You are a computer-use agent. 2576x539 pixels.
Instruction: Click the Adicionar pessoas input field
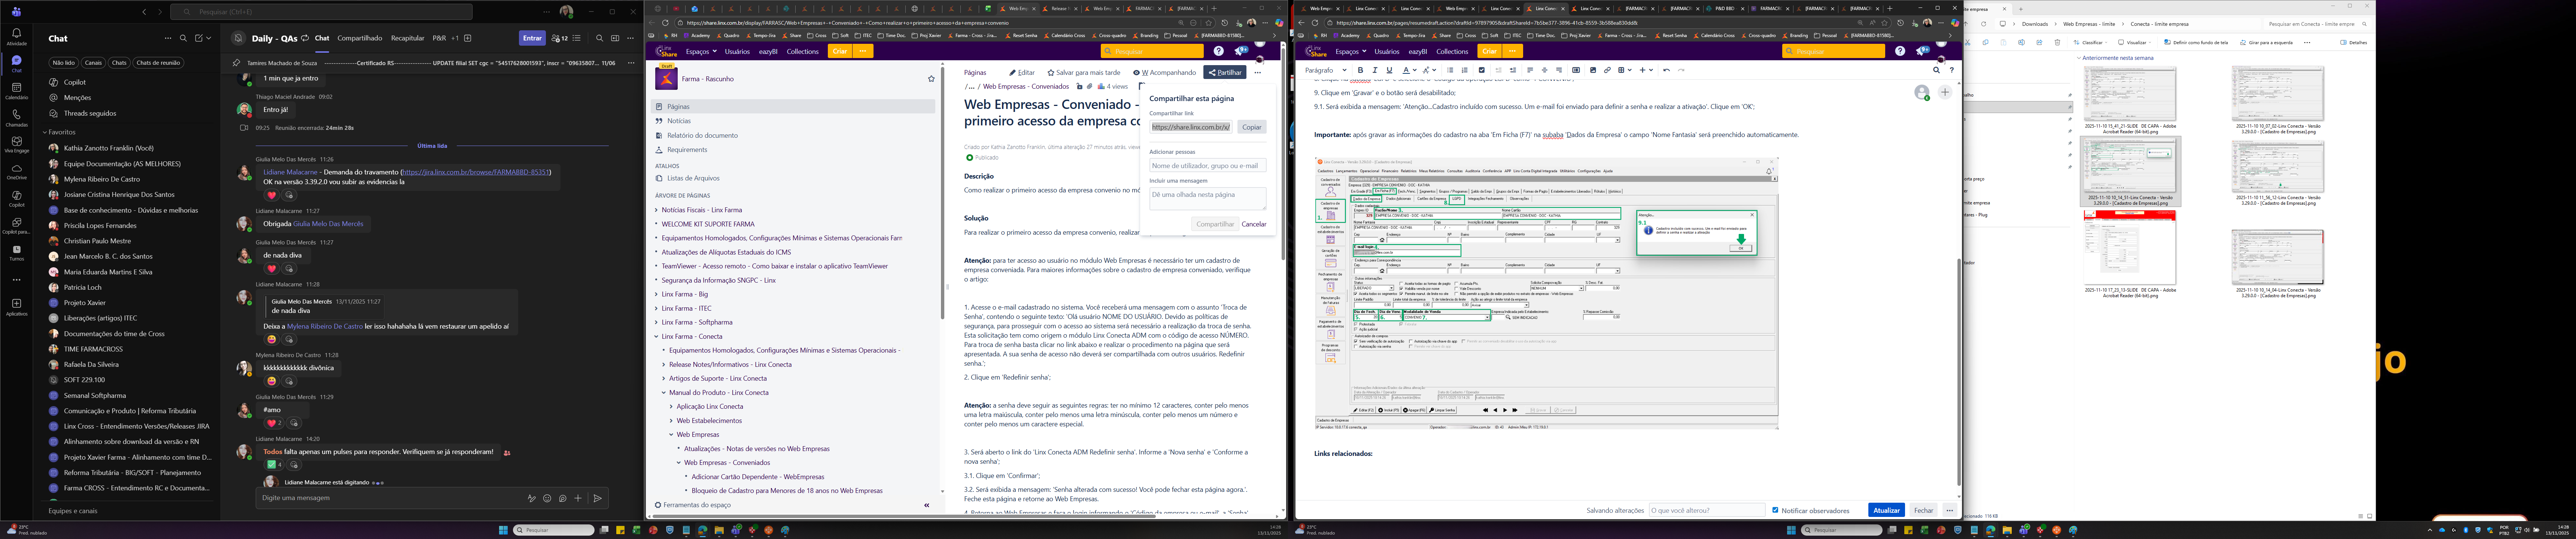(1207, 165)
